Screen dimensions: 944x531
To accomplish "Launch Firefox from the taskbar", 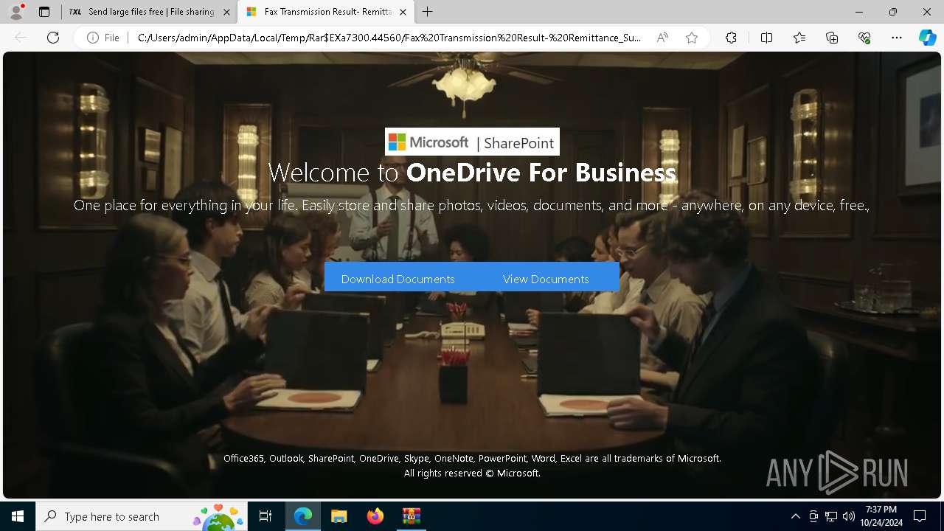I will [x=375, y=516].
